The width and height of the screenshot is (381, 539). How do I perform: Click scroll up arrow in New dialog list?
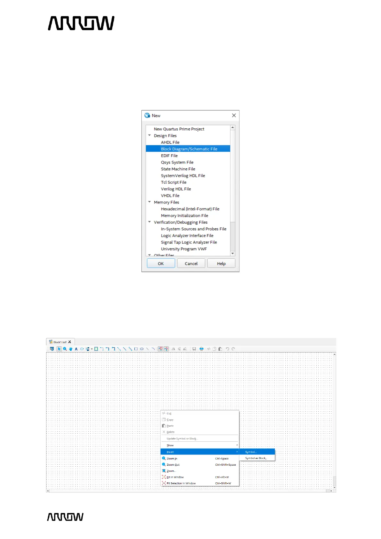click(233, 127)
